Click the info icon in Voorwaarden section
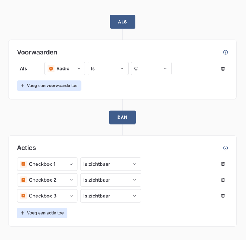The height and width of the screenshot is (240, 246). click(x=225, y=52)
